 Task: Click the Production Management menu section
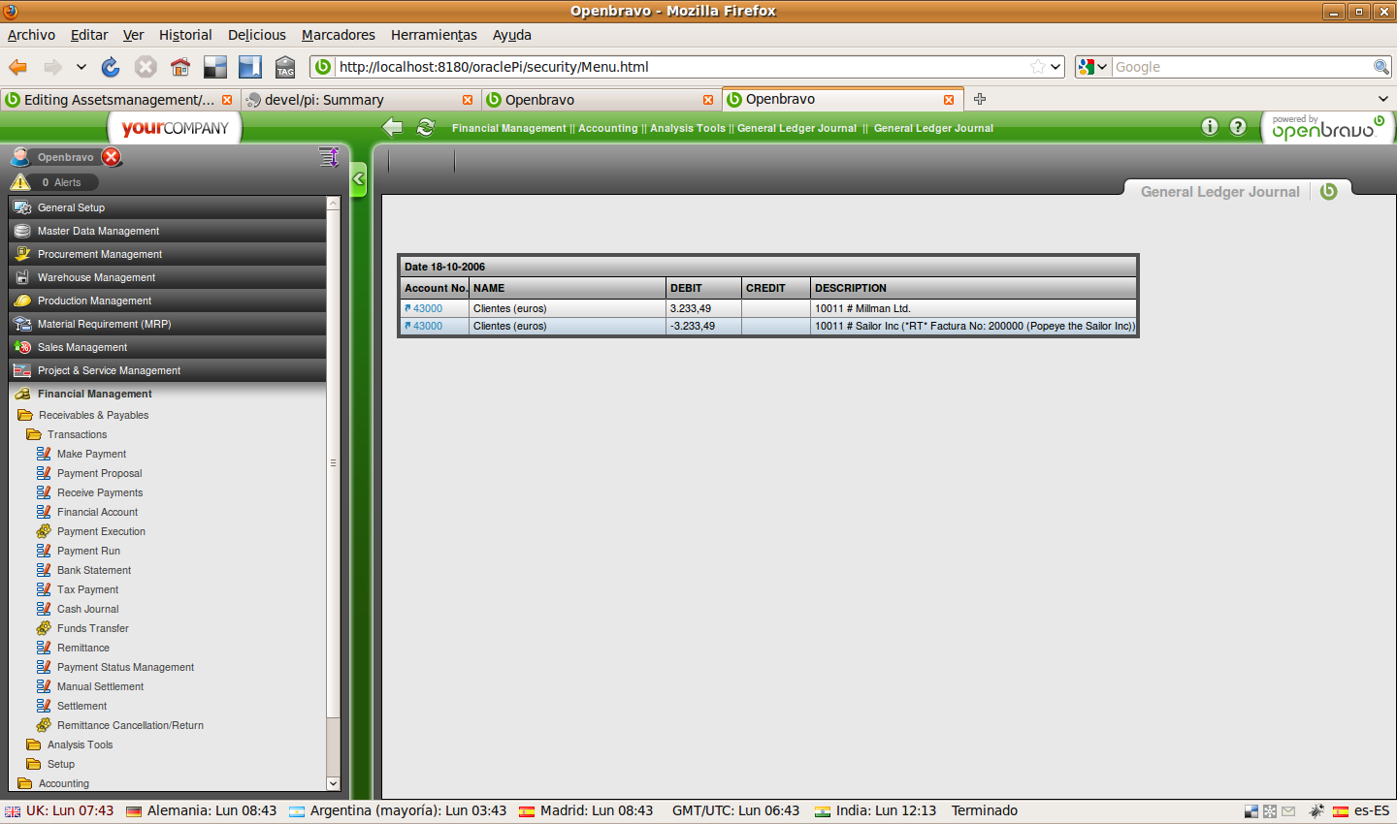(x=168, y=301)
